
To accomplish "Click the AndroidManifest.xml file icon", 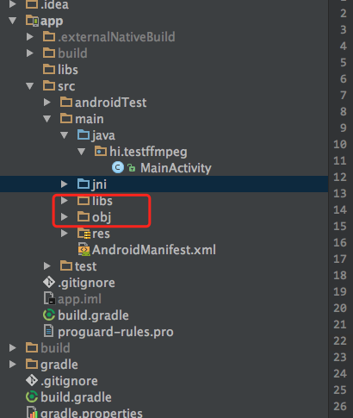I will tap(84, 250).
